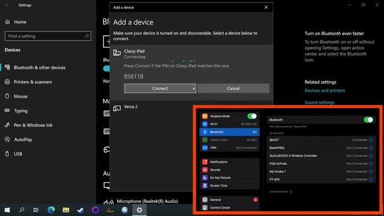
Task: Click the Versa 2 device icon
Action: [117, 108]
